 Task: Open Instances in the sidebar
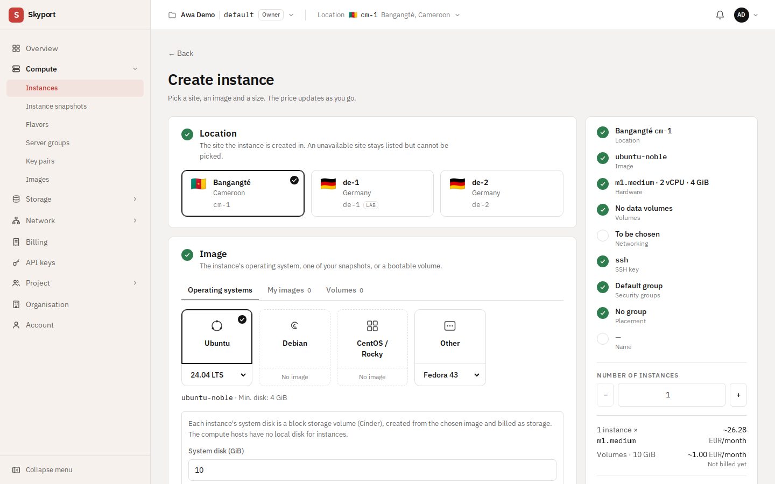pos(75,88)
